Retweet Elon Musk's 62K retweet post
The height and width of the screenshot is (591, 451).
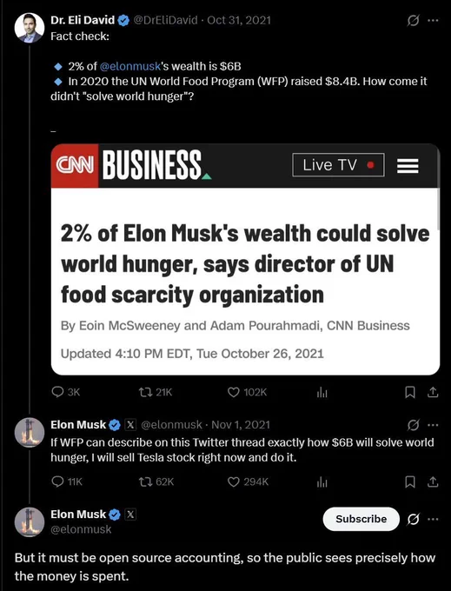pos(143,481)
